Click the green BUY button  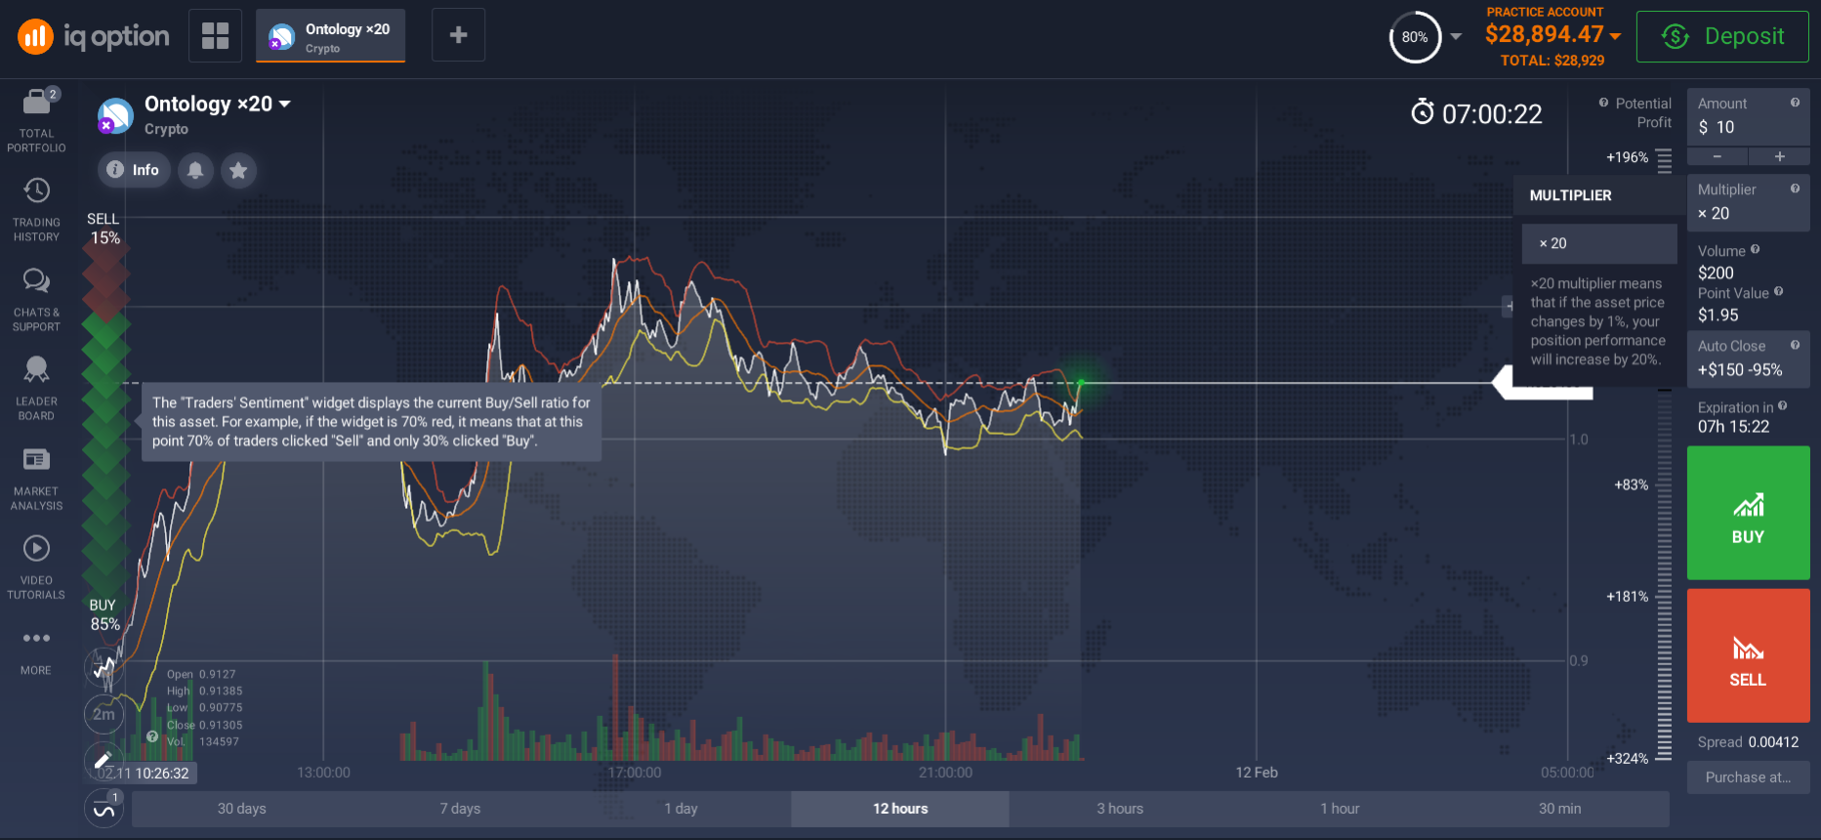tap(1748, 513)
